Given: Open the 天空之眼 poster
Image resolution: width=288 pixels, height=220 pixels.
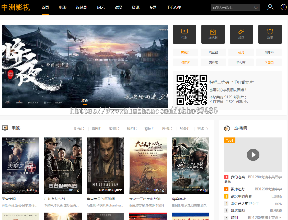Looking at the screenshot, I should pyautogui.click(x=20, y=166).
